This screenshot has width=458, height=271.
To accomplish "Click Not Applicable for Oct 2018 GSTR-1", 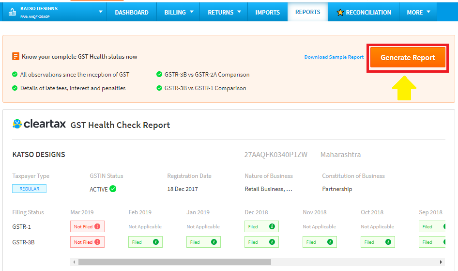I will (x=377, y=226).
